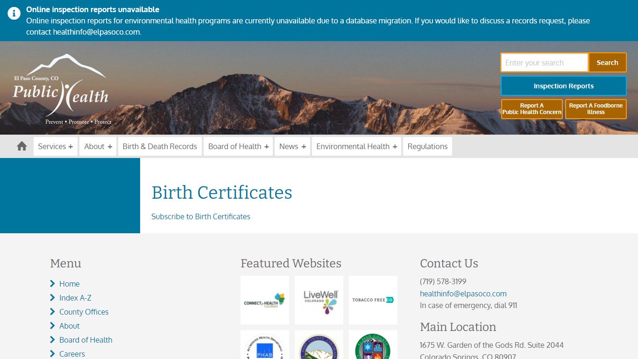This screenshot has height=359, width=638.
Task: Open About link in footer Menu
Action: pos(69,326)
